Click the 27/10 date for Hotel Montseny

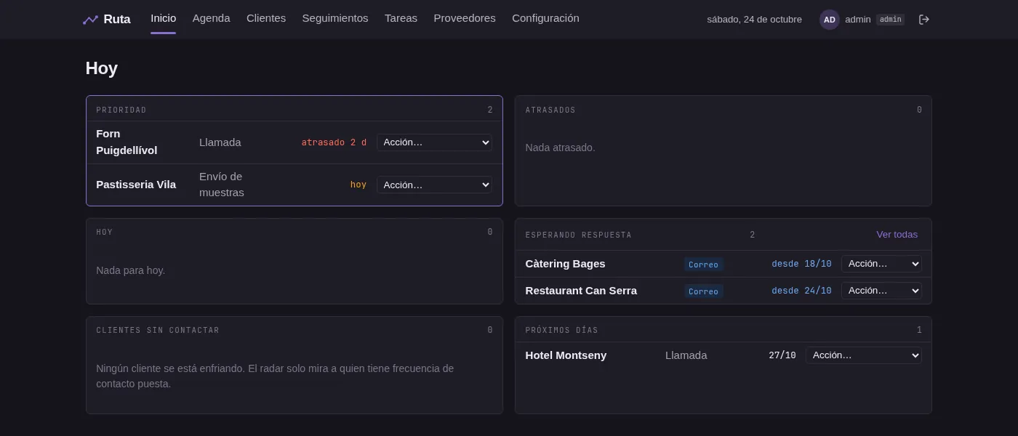782,355
